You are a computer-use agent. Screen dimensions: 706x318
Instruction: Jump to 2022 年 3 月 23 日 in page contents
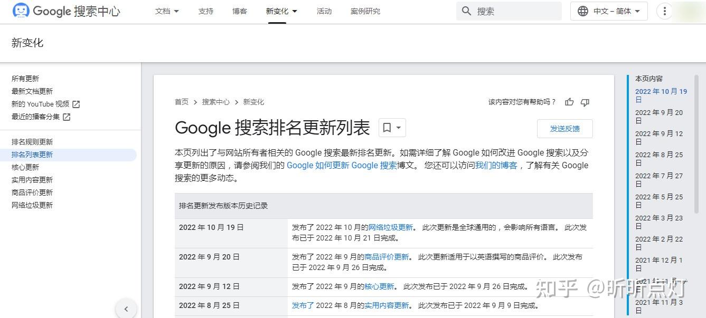click(x=659, y=222)
